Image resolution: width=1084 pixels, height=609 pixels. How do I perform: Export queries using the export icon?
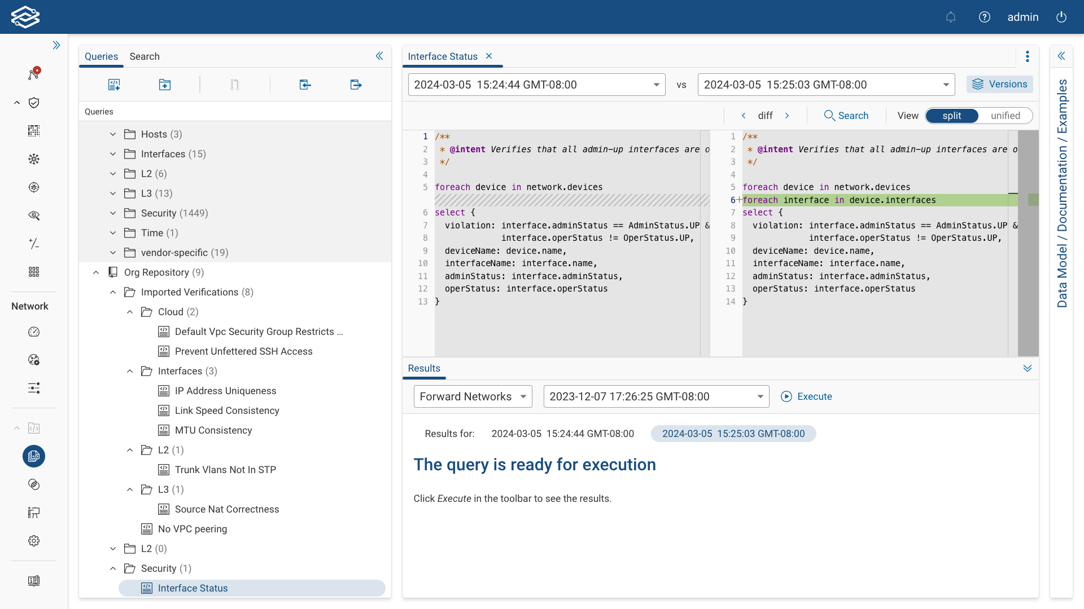point(356,85)
